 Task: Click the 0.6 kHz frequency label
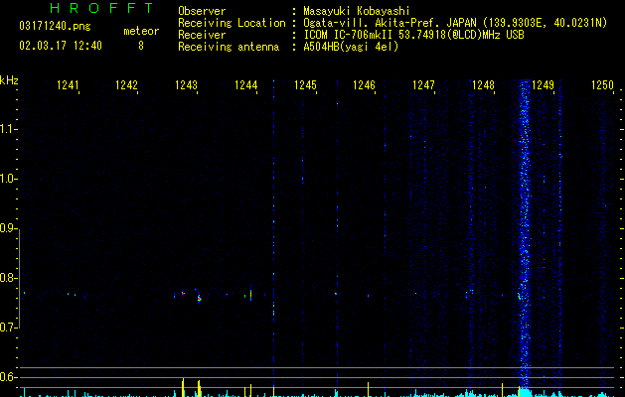click(8, 377)
